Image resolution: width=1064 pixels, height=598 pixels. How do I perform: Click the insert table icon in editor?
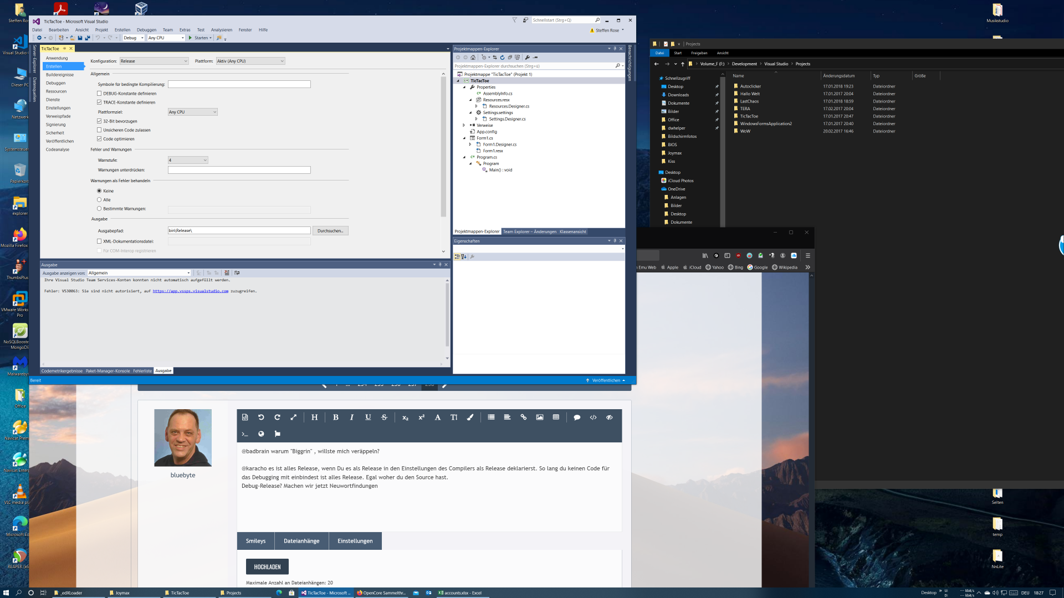[x=556, y=417]
